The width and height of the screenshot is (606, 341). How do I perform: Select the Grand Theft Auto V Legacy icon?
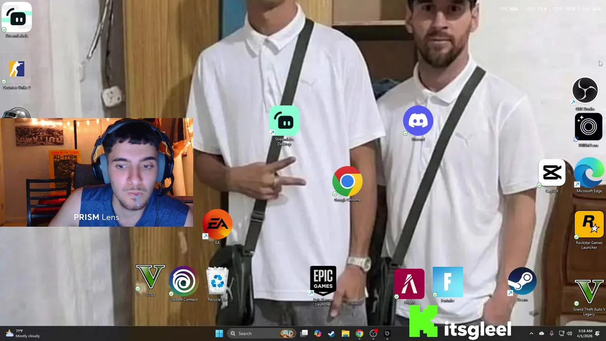pos(589,297)
